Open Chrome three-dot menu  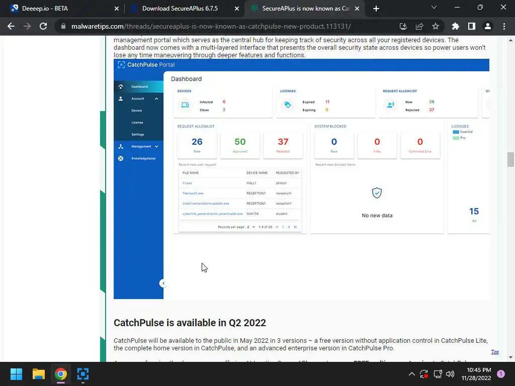point(504,26)
